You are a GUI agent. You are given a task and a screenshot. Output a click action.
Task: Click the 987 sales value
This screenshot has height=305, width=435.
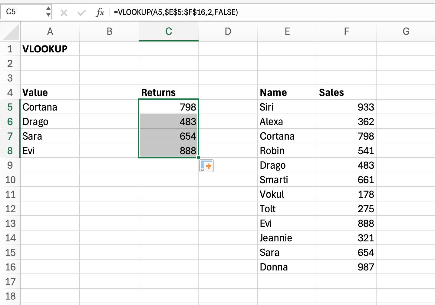click(347, 267)
